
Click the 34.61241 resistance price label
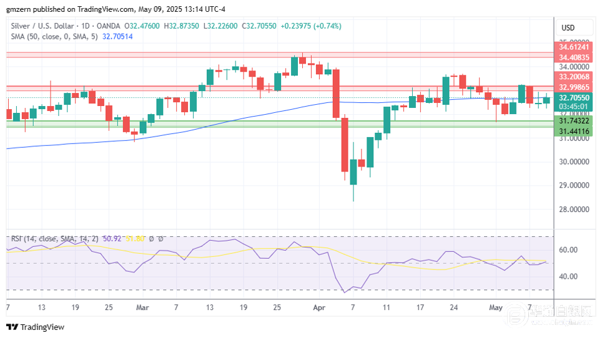pos(574,47)
